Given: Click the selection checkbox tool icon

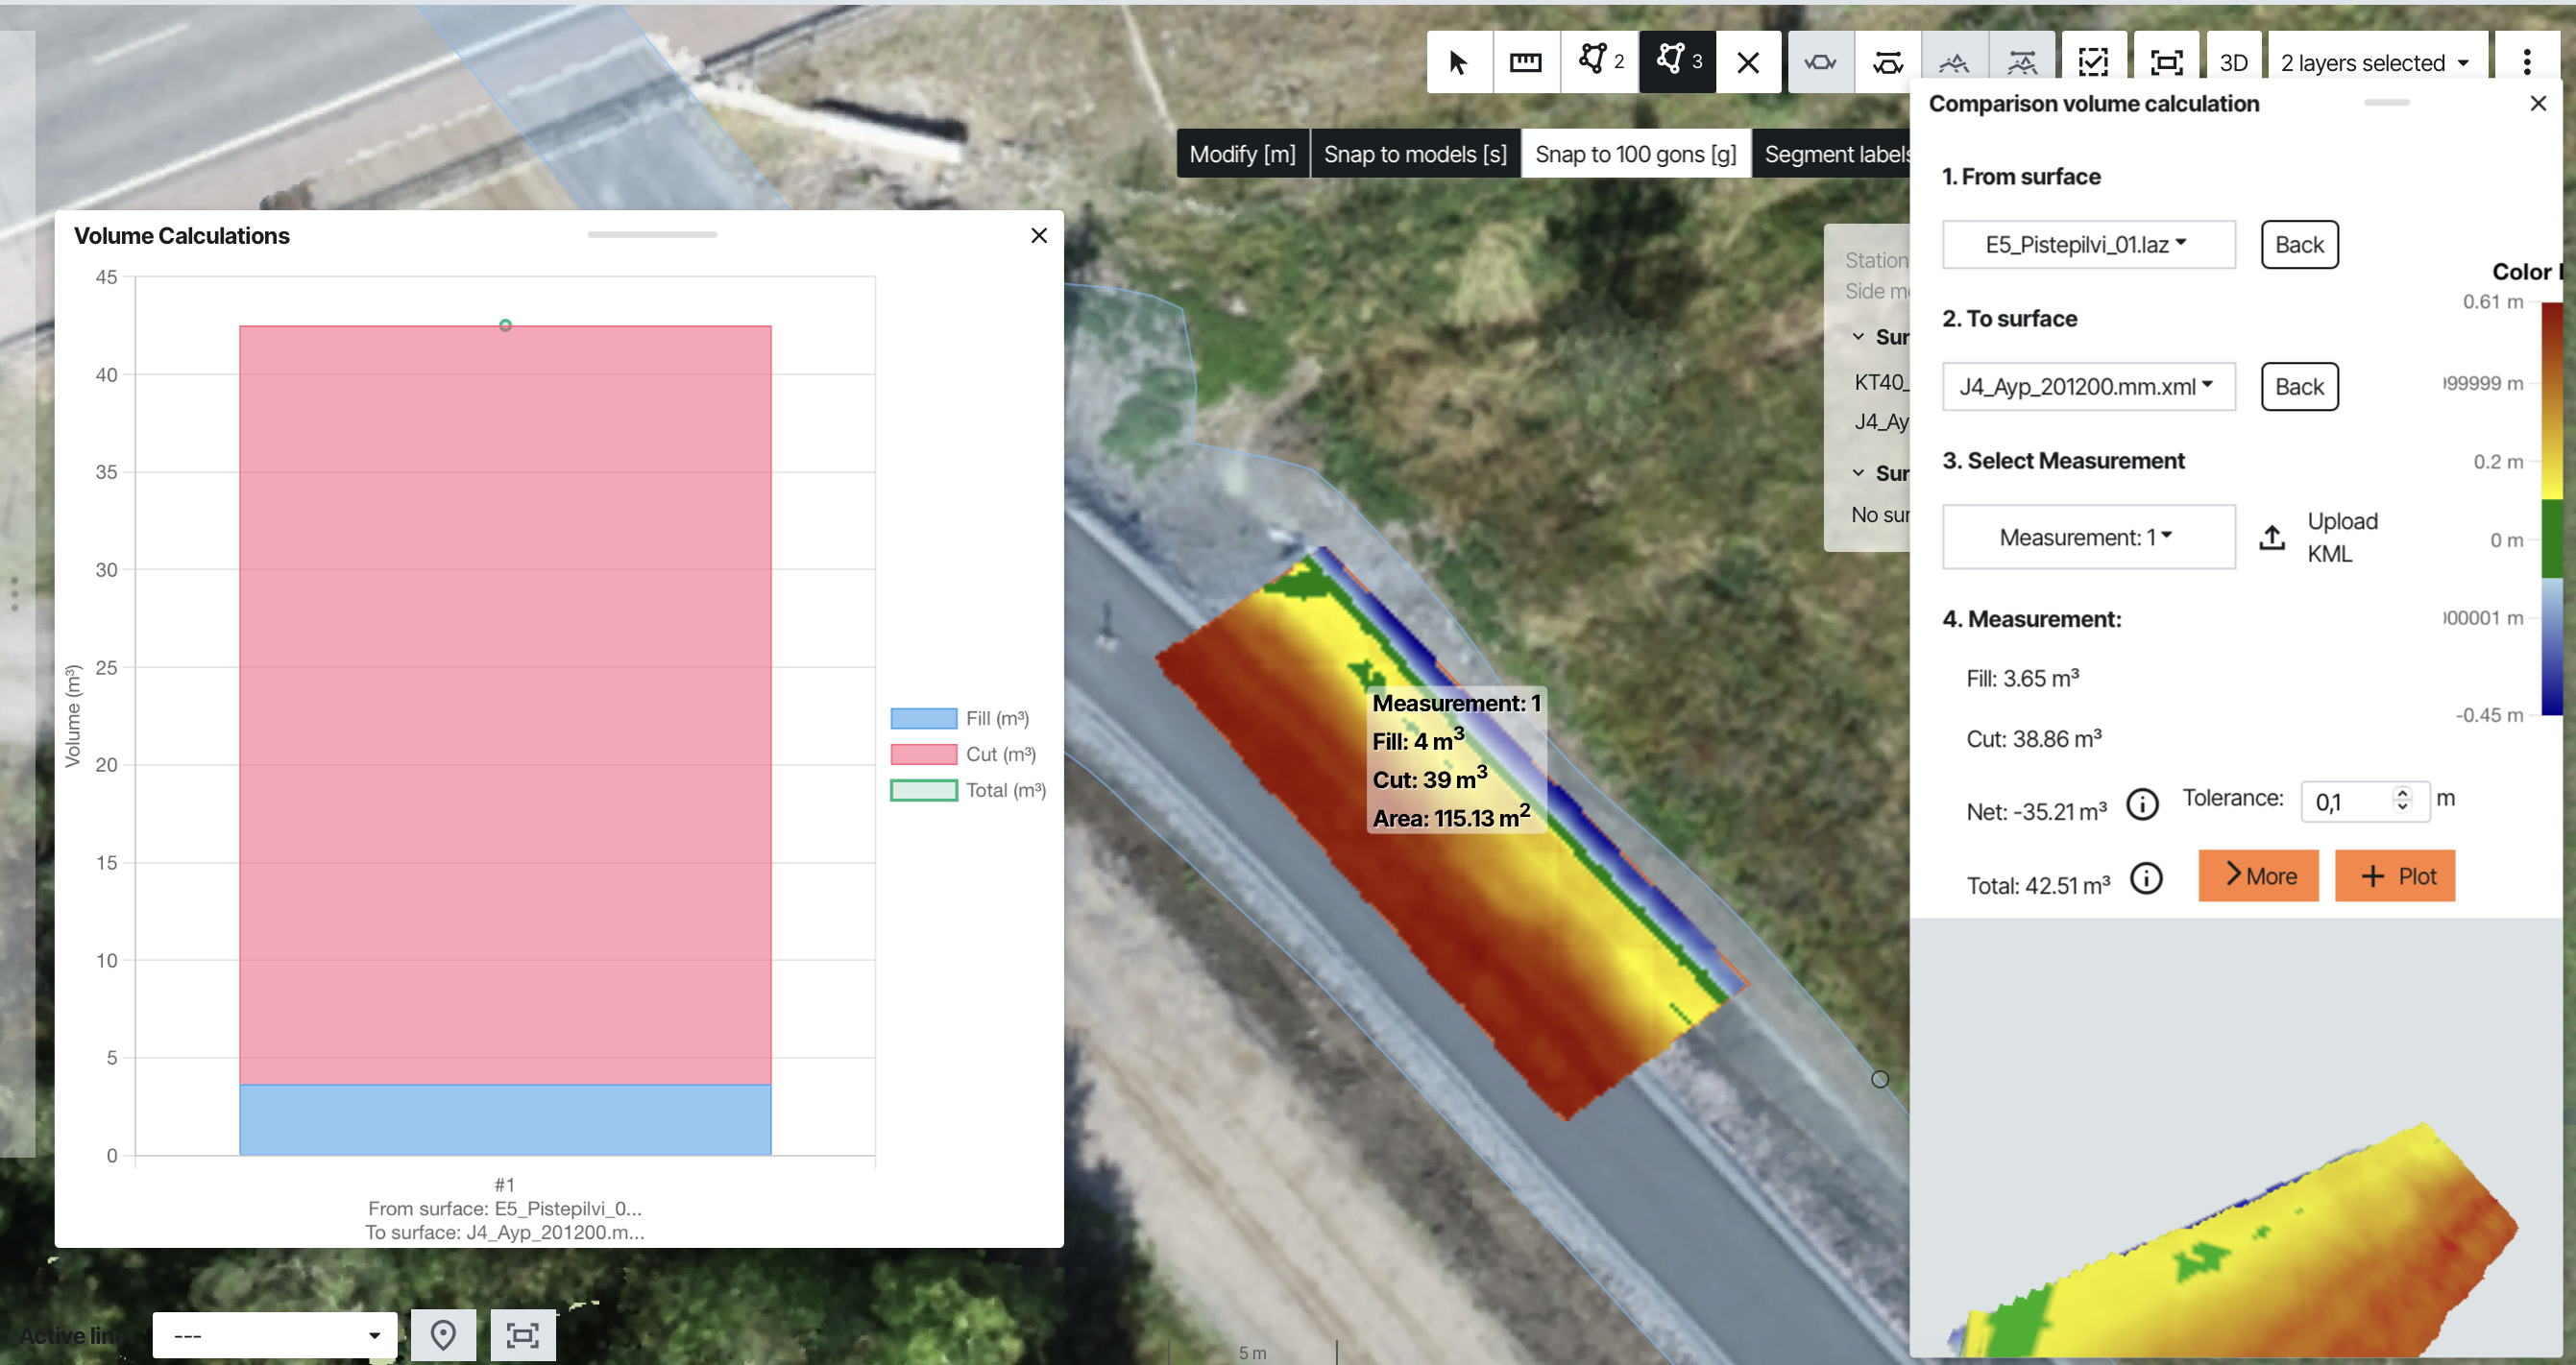Looking at the screenshot, I should (x=2094, y=61).
